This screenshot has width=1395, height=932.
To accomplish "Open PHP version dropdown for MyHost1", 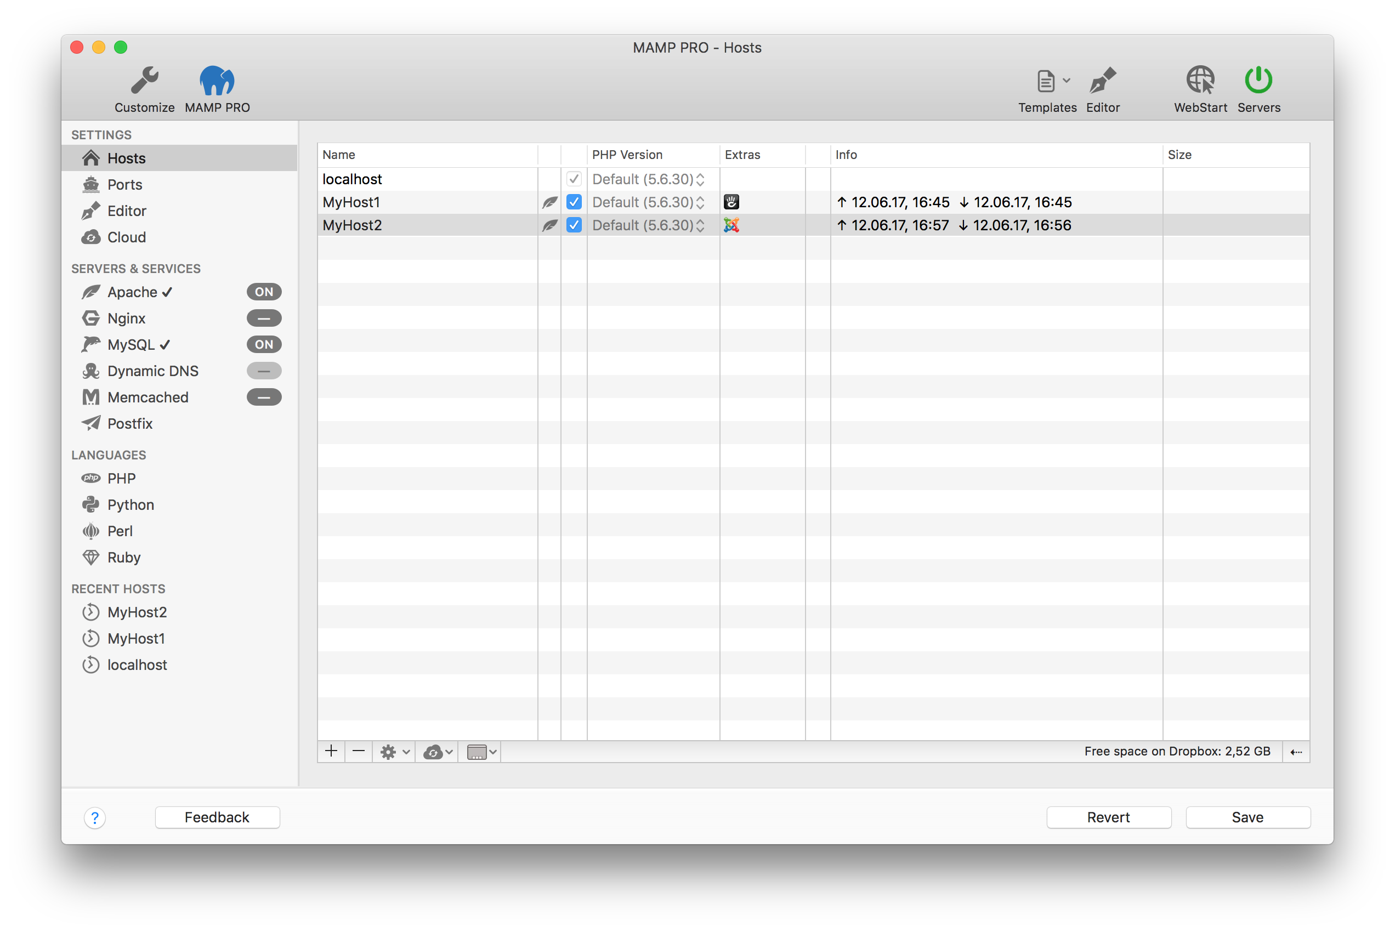I will pyautogui.click(x=648, y=202).
